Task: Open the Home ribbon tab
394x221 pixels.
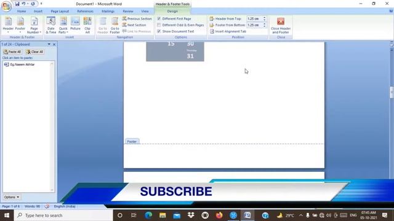Action: (x=22, y=11)
